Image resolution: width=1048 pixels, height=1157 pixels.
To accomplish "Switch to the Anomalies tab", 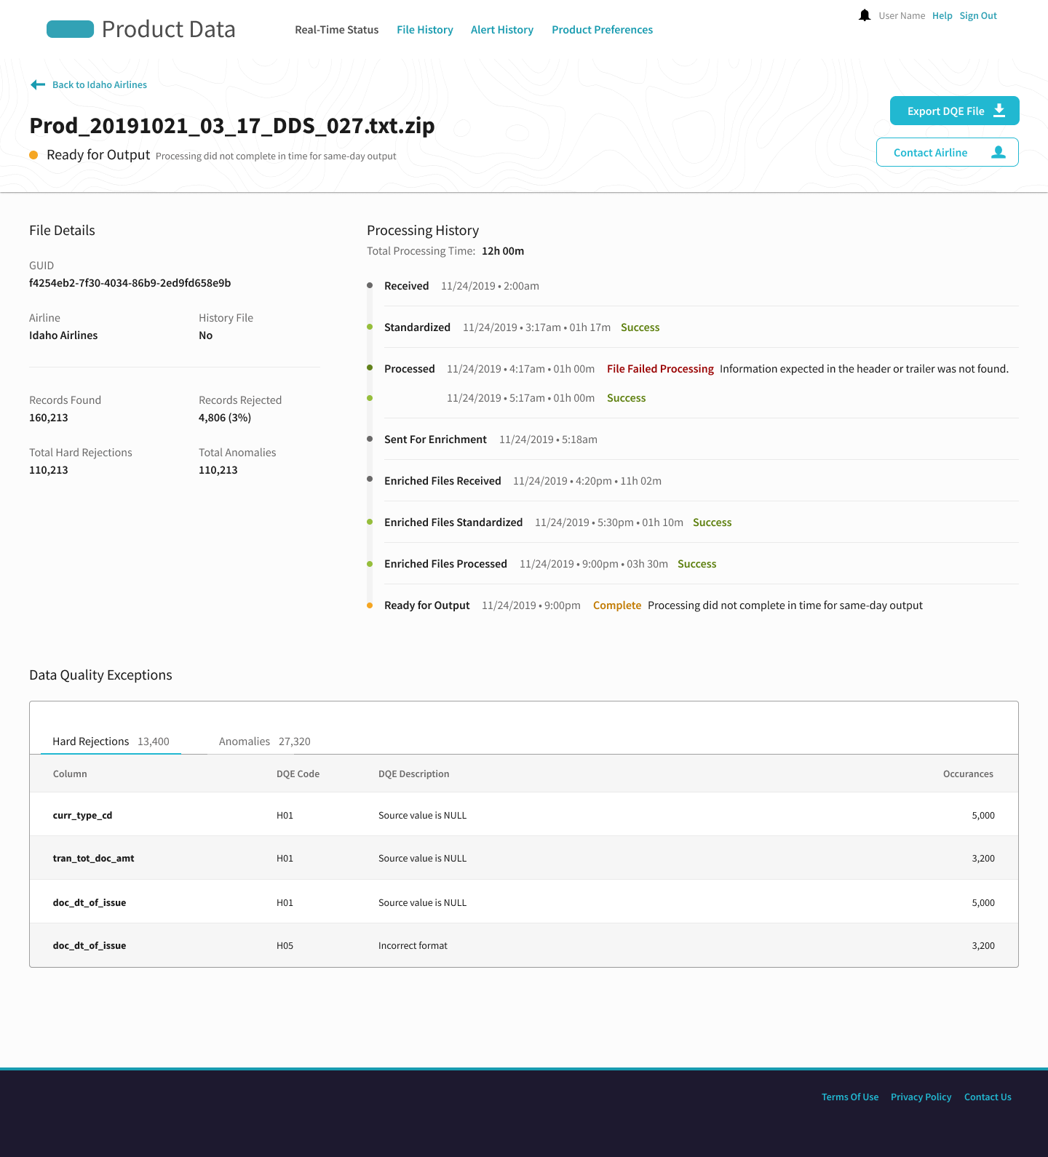I will pyautogui.click(x=265, y=741).
